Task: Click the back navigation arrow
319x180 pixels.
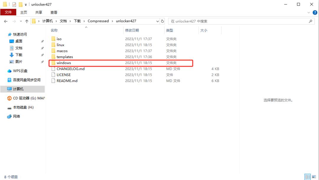Action: click(6, 21)
